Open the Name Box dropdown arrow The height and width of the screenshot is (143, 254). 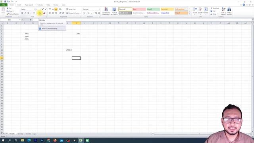[x=20, y=20]
